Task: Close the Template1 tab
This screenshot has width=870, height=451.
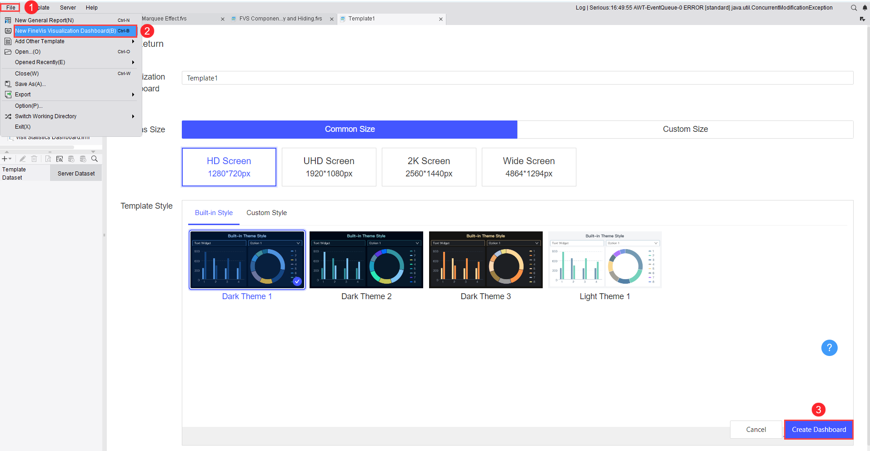Action: [441, 19]
